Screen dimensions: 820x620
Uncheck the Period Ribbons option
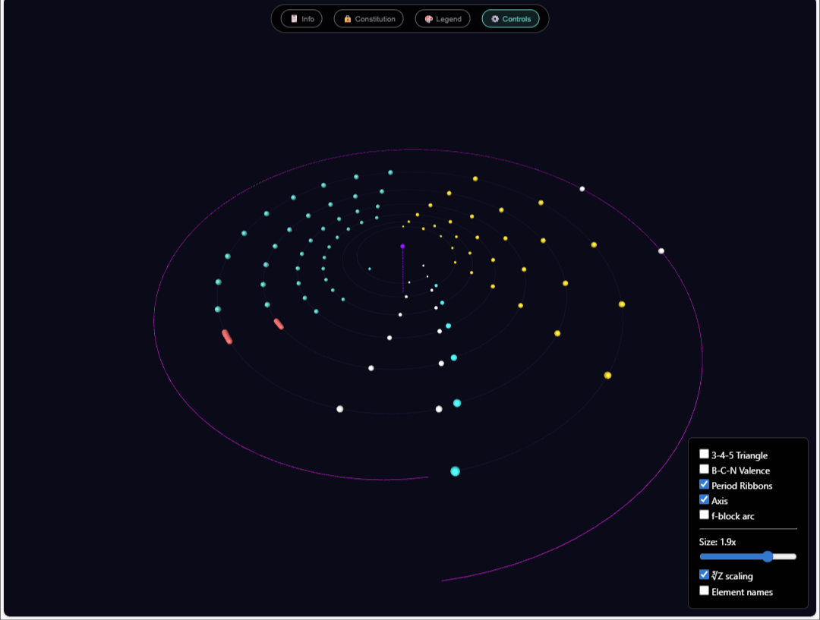point(704,485)
